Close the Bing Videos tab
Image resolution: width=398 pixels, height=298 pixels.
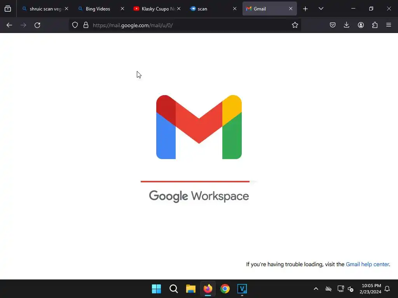pos(122,9)
